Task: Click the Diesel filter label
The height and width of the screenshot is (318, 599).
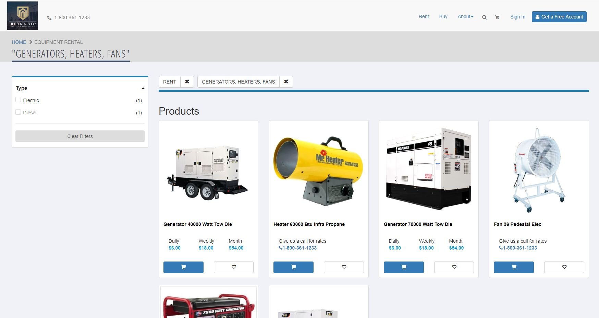Action: (x=30, y=113)
